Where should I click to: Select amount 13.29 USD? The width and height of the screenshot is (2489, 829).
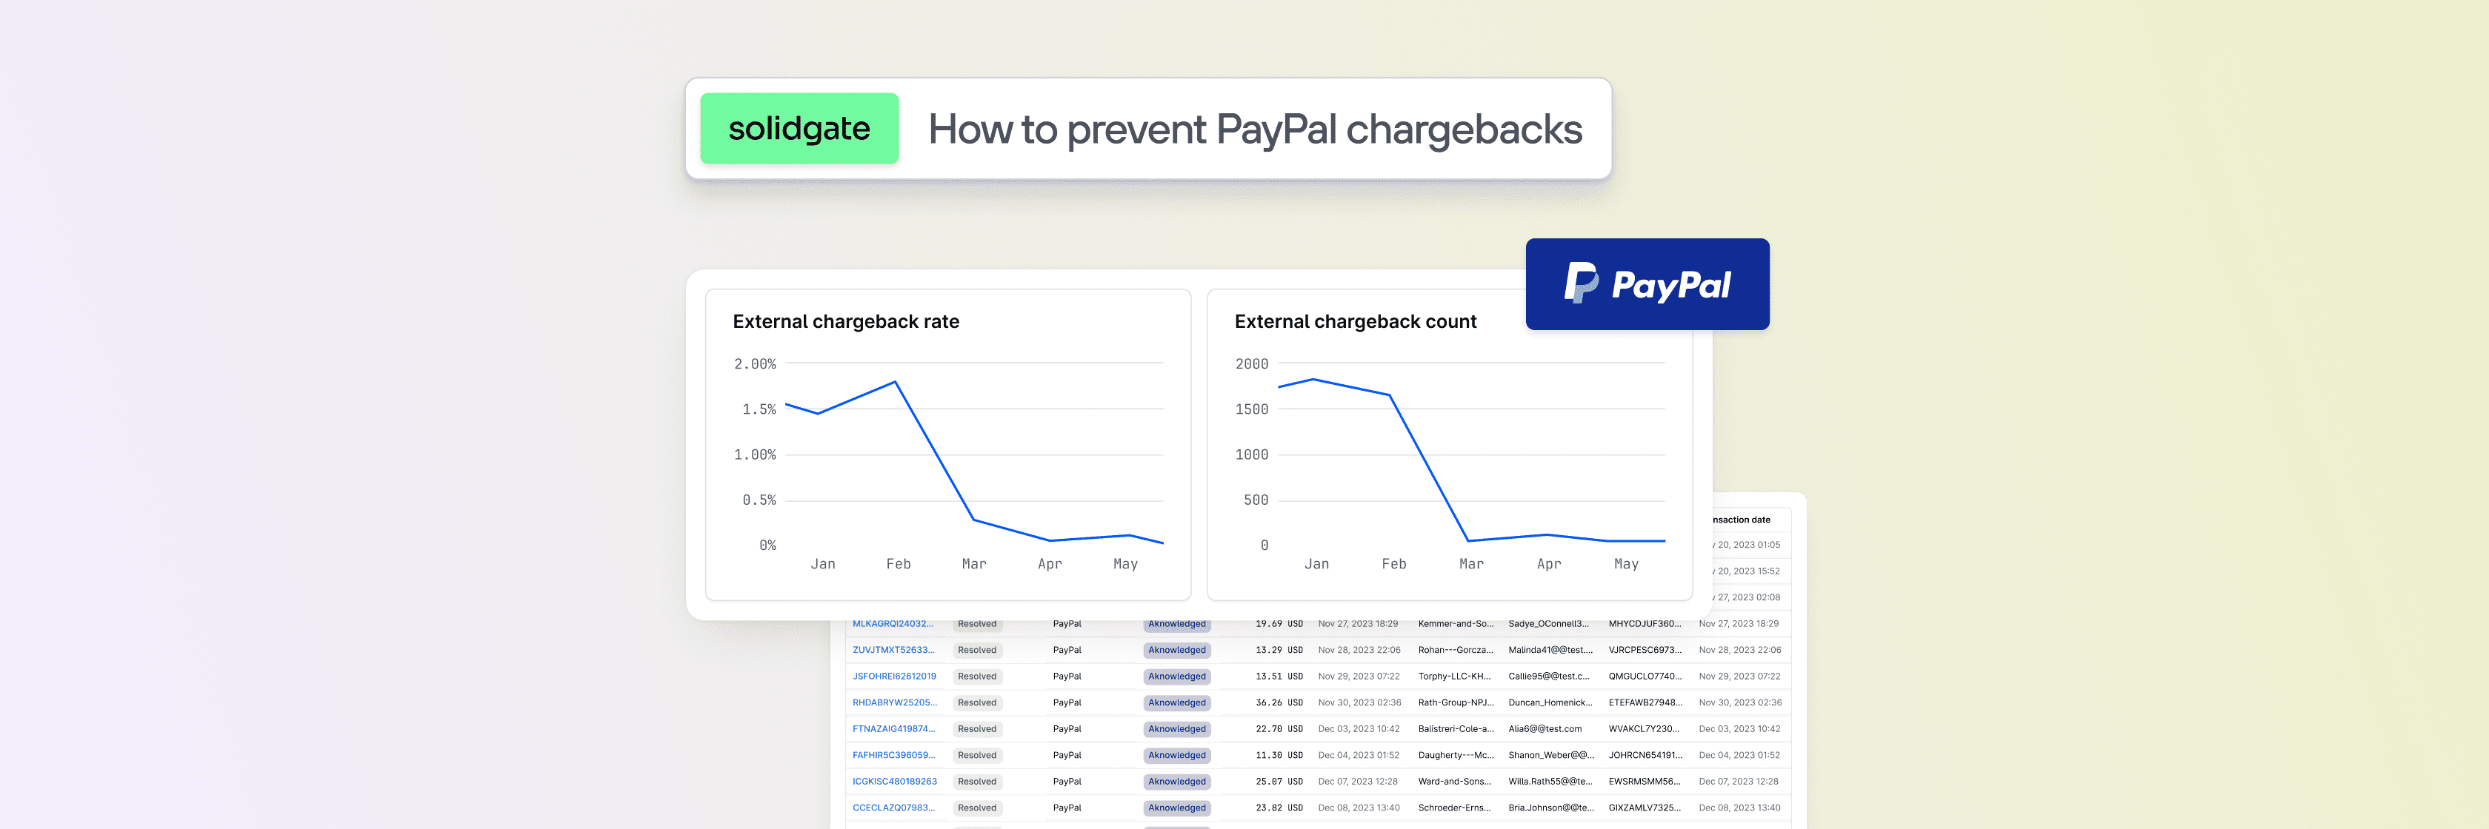tap(1279, 651)
